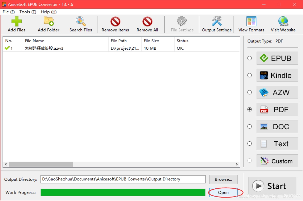Click the Status column header
Image resolution: width=303 pixels, height=201 pixels.
(x=207, y=41)
